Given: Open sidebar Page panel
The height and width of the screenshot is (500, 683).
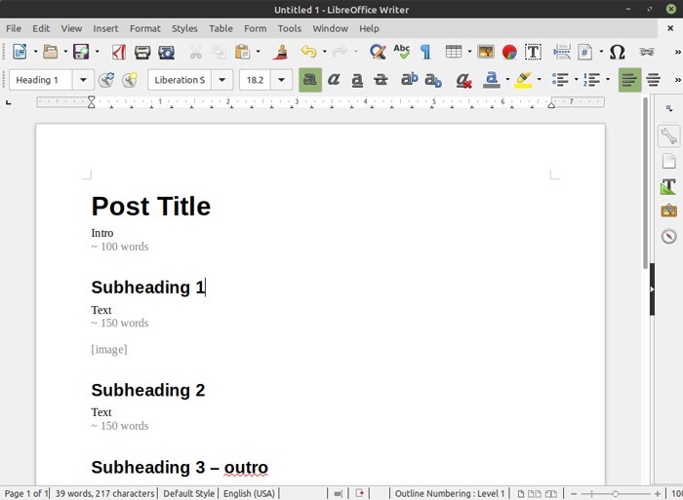Looking at the screenshot, I should coord(668,161).
